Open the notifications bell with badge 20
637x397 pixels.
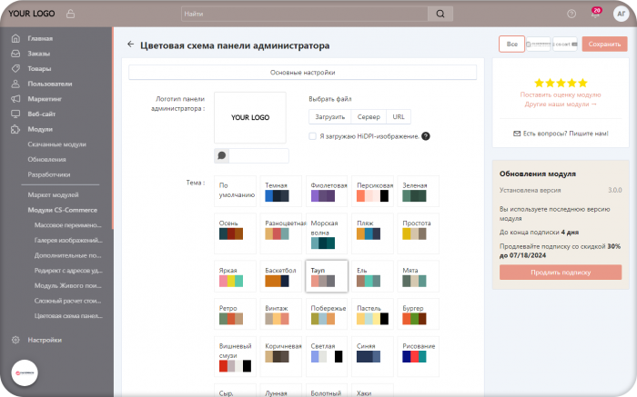pos(595,13)
